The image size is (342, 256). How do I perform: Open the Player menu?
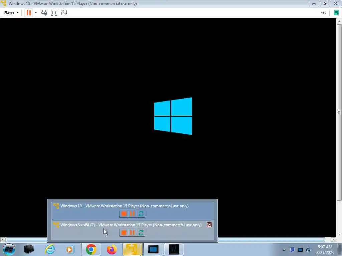tap(11, 13)
